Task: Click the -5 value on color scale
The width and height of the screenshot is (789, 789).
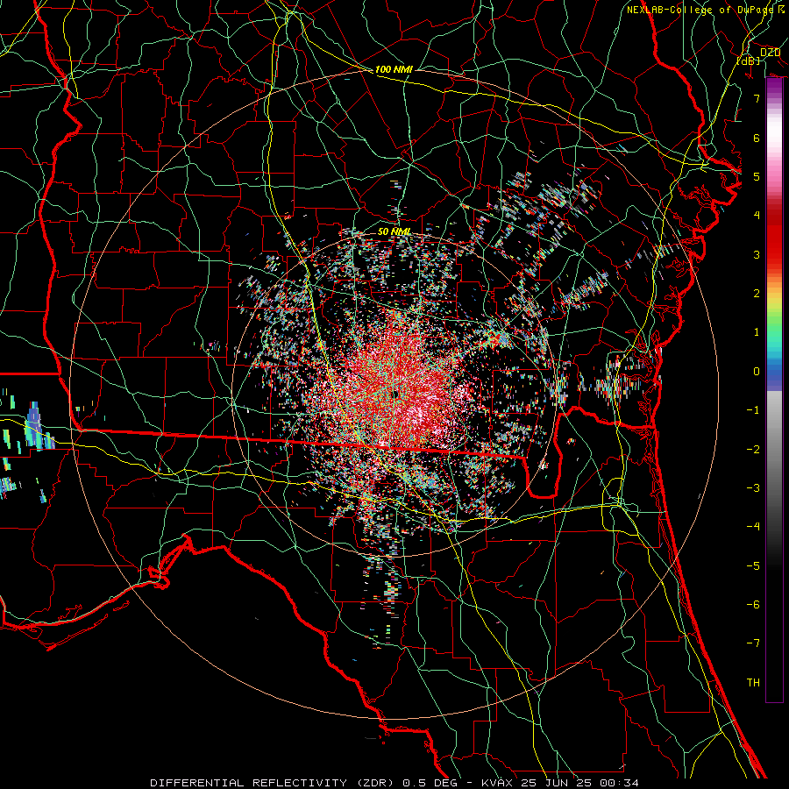Action: (753, 566)
